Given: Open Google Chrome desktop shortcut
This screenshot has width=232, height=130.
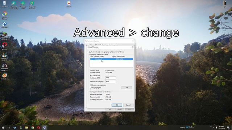Looking at the screenshot, I should pos(4,16).
